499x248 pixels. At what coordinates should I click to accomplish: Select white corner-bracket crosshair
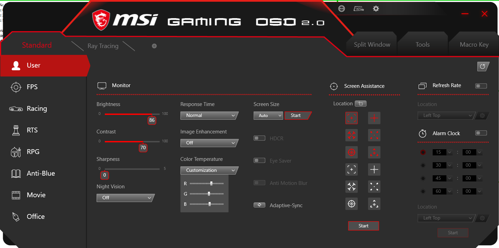(x=352, y=169)
